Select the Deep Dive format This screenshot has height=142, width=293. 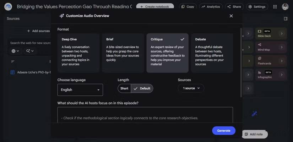[78, 53]
